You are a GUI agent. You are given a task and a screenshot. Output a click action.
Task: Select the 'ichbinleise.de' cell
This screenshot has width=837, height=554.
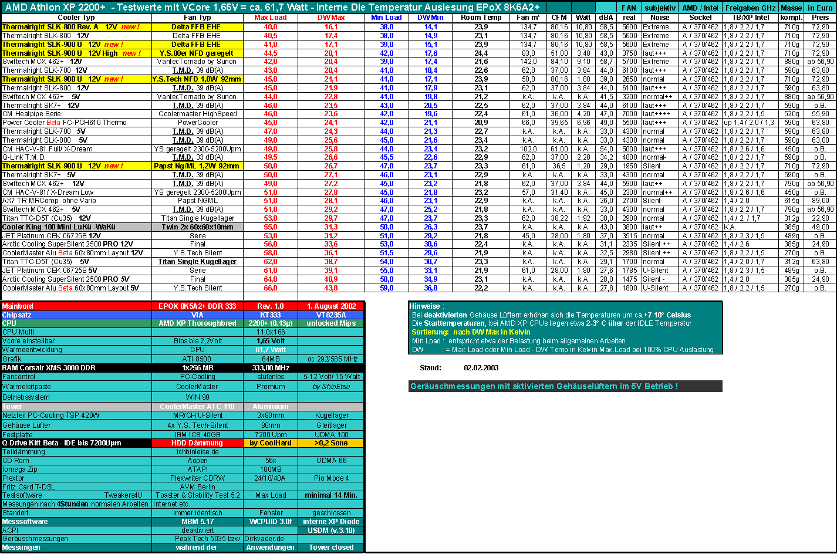pyautogui.click(x=197, y=452)
